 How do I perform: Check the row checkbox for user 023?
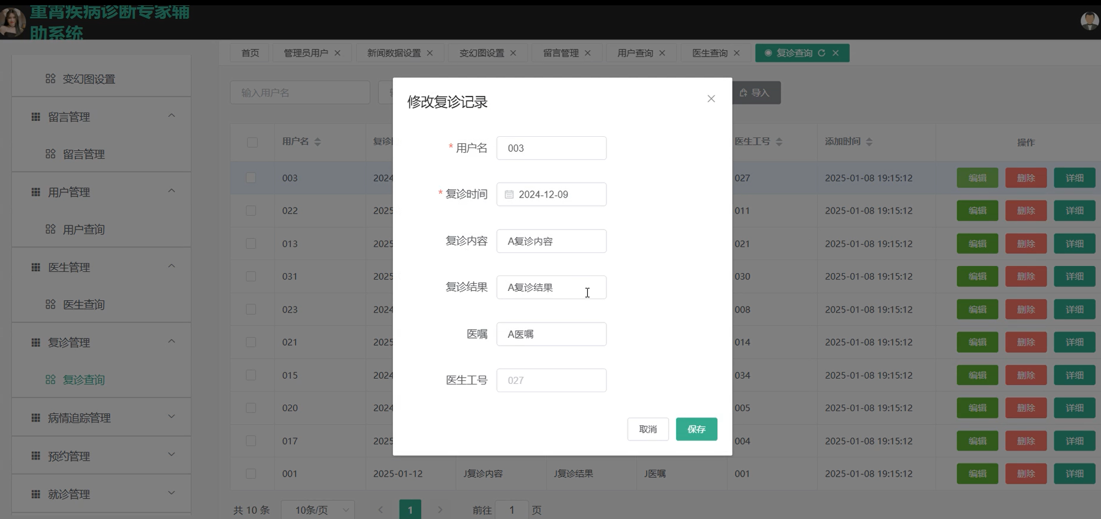tap(251, 310)
